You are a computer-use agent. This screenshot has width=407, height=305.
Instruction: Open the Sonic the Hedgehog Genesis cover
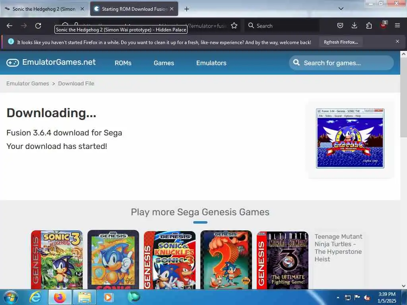pos(113,260)
